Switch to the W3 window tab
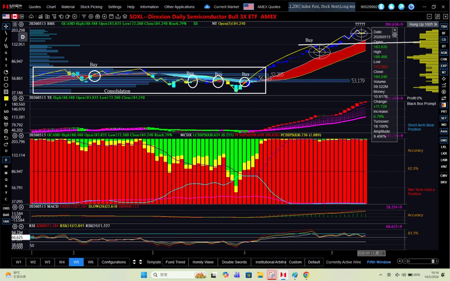Image resolution: width=450 pixels, height=281 pixels. point(47,262)
